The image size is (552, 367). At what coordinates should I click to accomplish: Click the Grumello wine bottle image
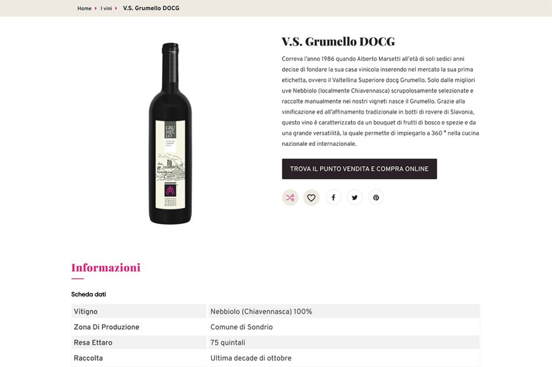click(170, 133)
